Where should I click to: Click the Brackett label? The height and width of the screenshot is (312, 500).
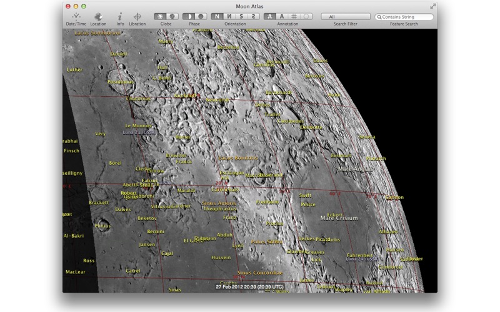click(99, 202)
